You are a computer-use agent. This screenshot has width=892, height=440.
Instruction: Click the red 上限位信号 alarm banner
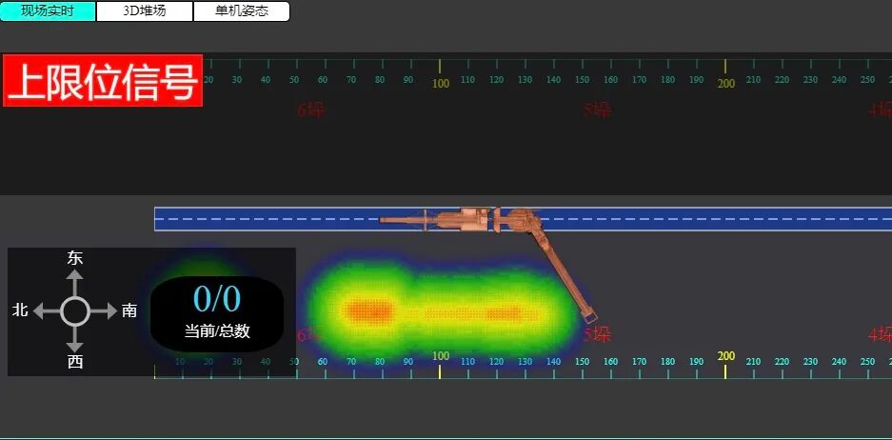click(103, 80)
